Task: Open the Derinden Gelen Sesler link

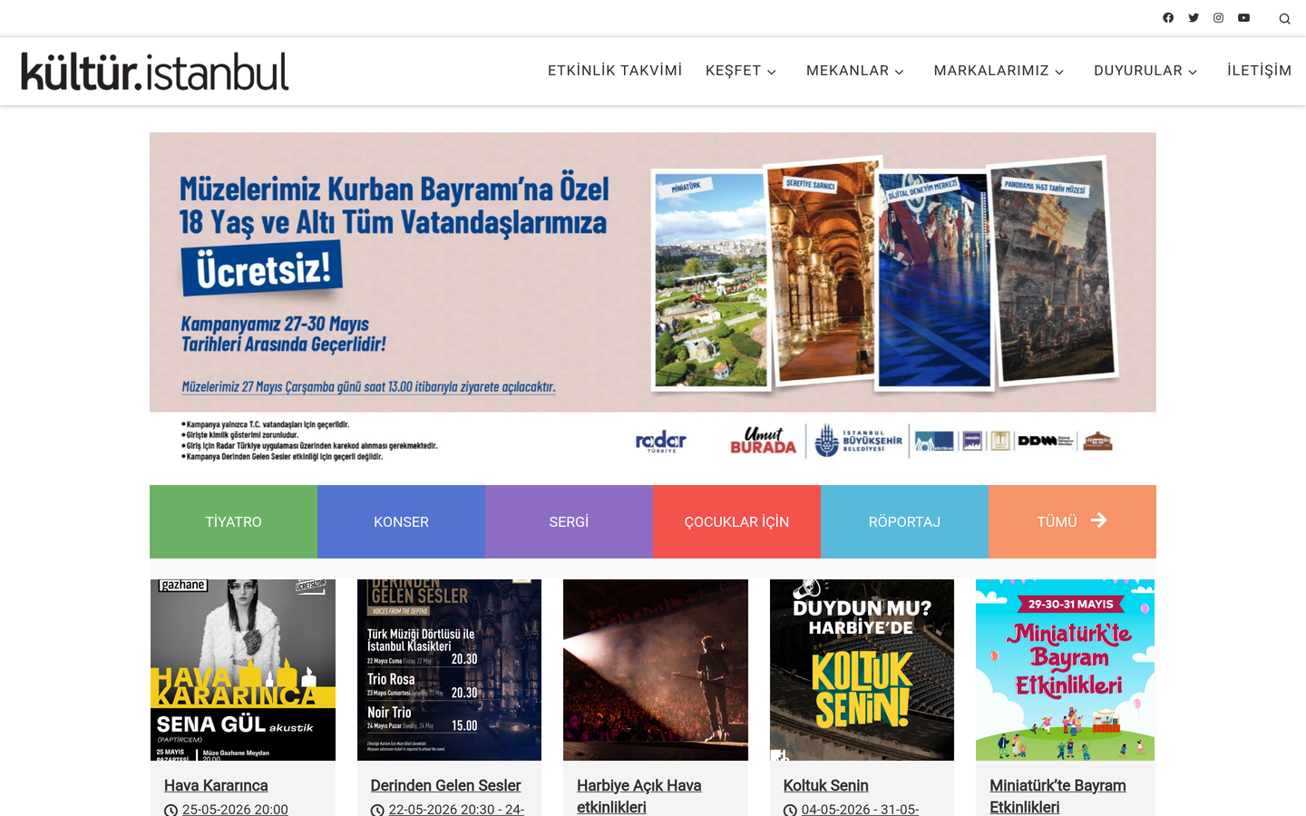Action: pyautogui.click(x=445, y=785)
